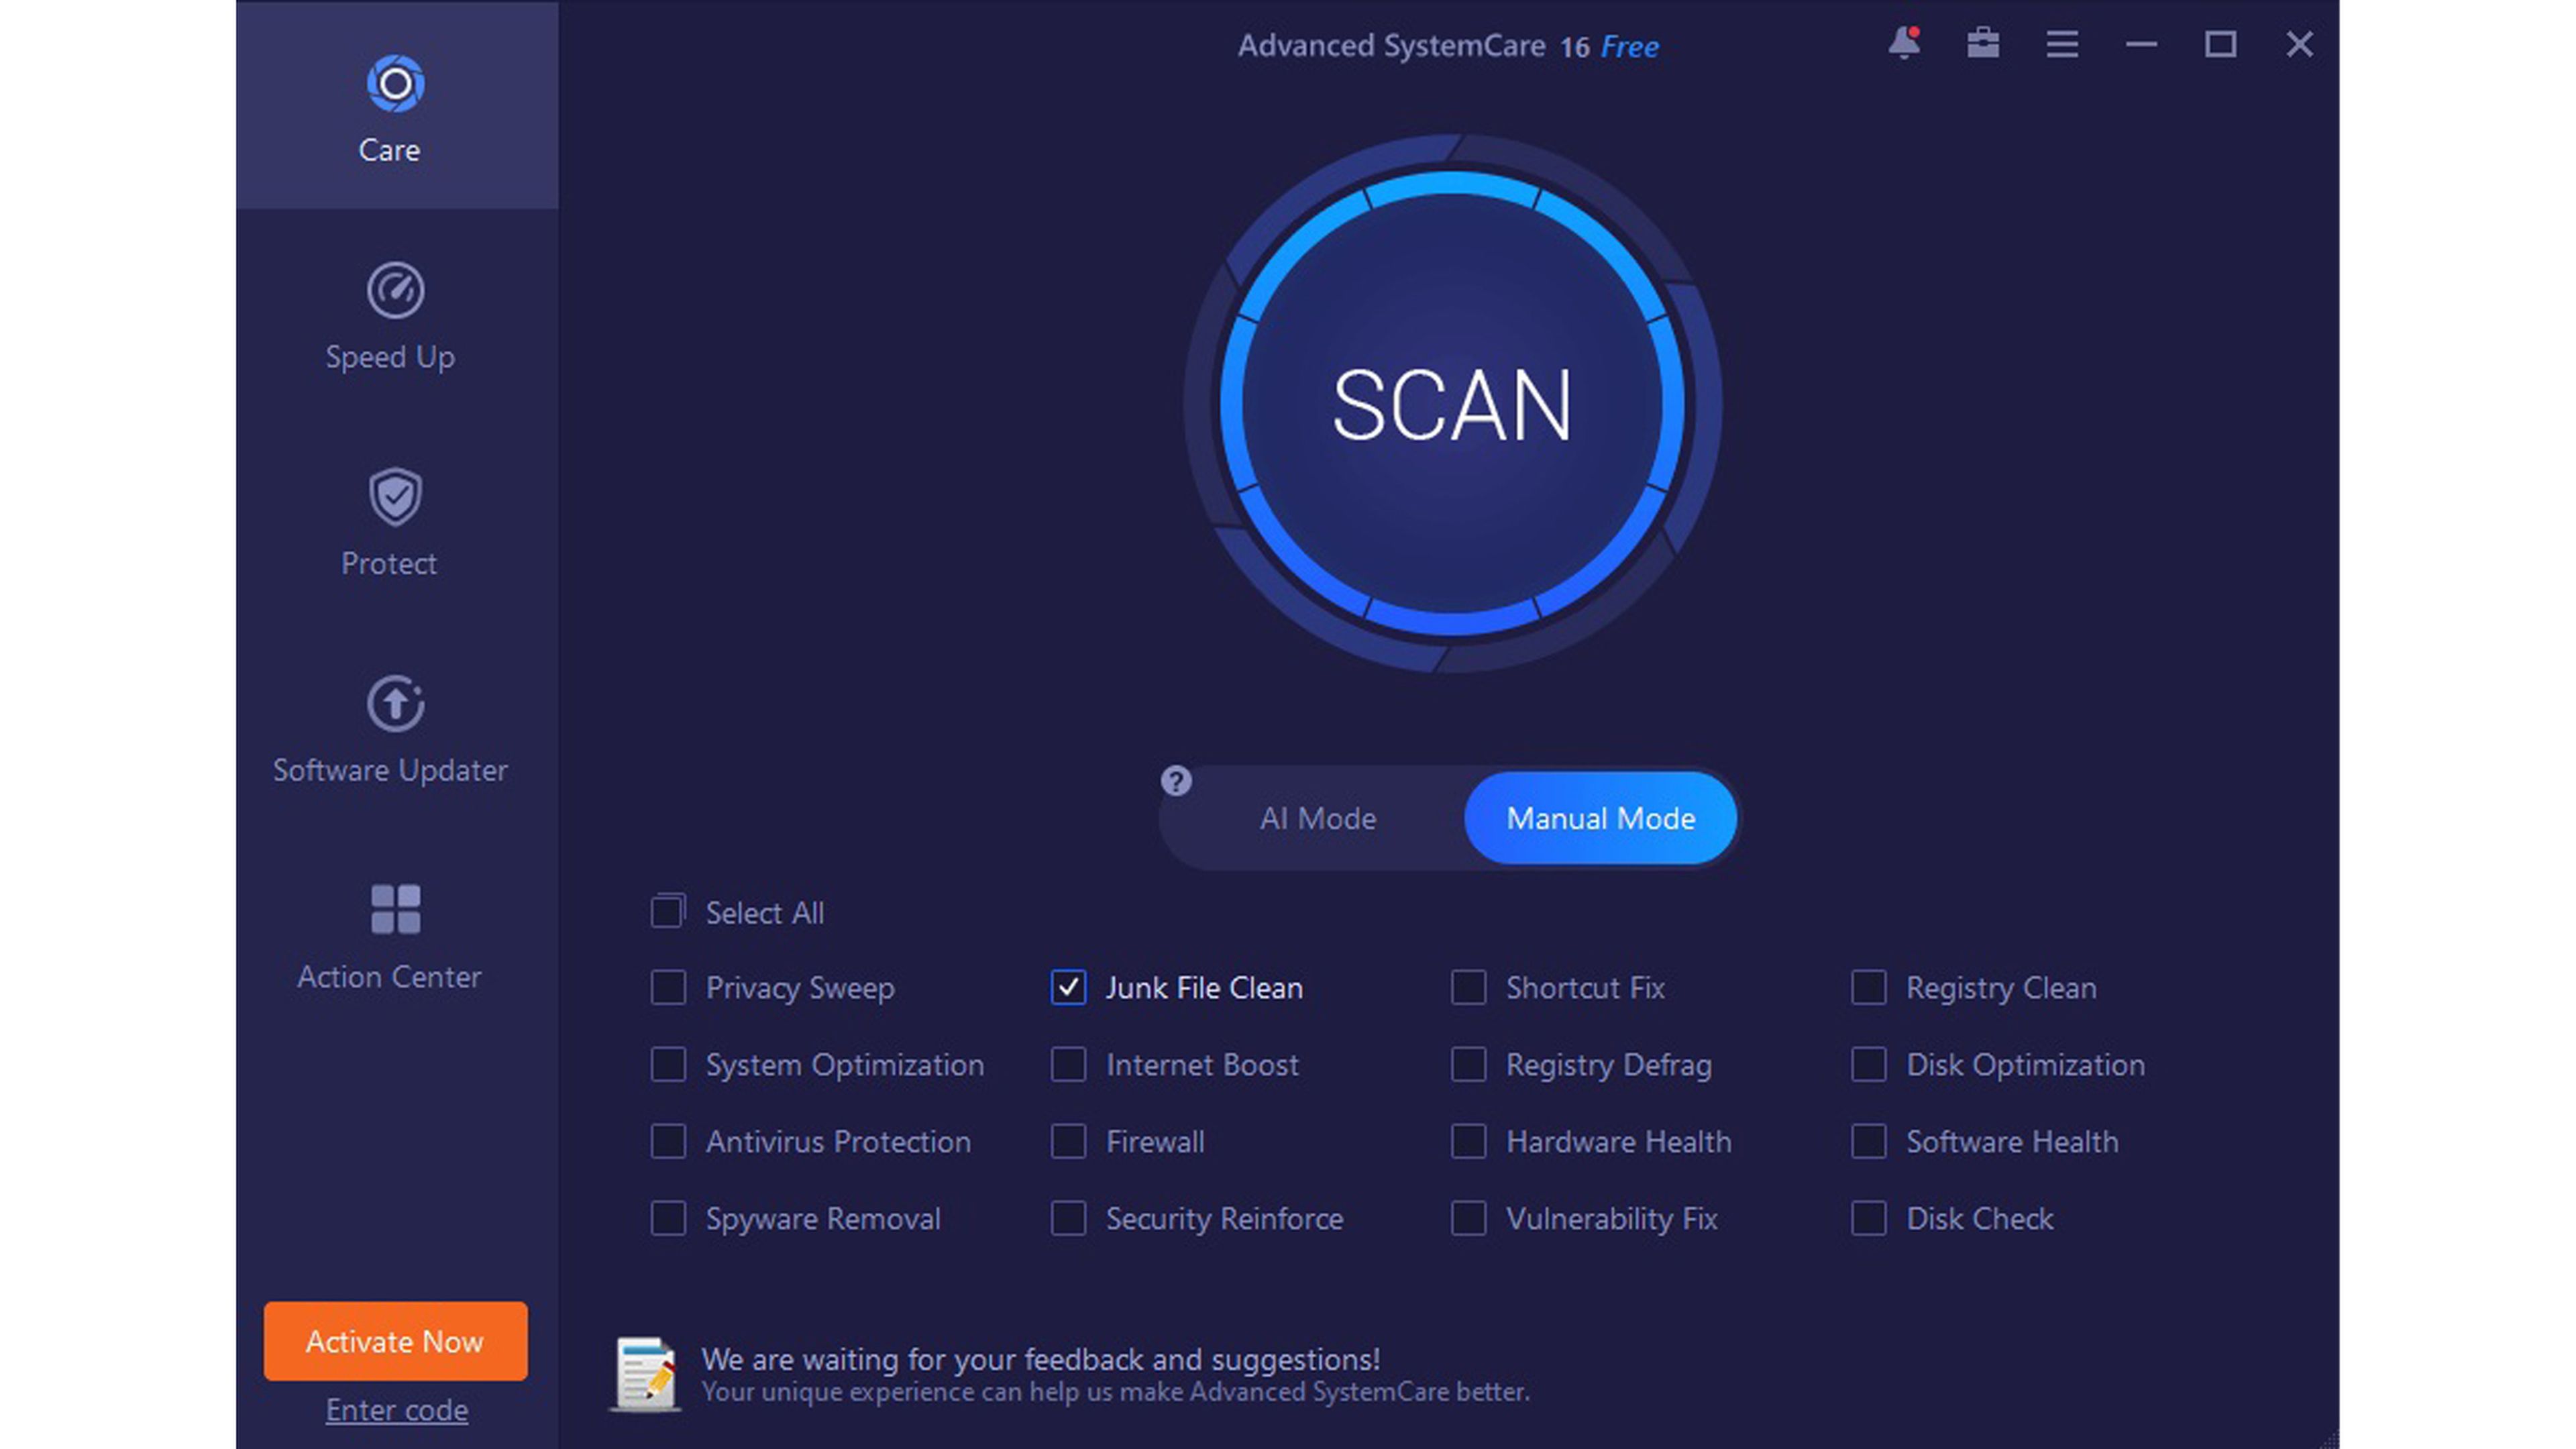Screen dimensions: 2576x1449
Task: Click the help question mark icon
Action: (1176, 781)
